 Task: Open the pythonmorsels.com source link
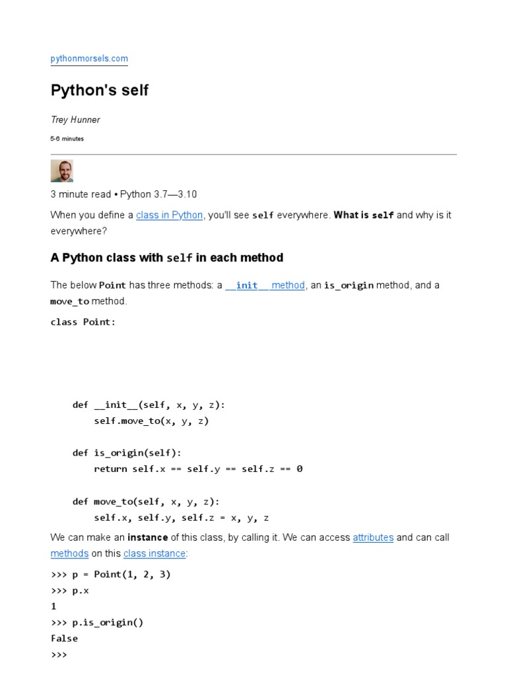(89, 59)
